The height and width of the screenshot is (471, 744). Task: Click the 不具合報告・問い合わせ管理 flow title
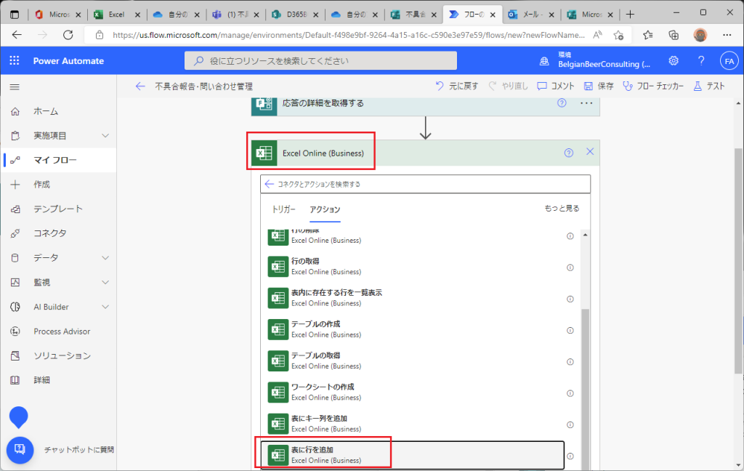[x=203, y=86]
